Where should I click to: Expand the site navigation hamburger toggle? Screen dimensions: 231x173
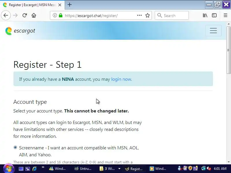[213, 31]
